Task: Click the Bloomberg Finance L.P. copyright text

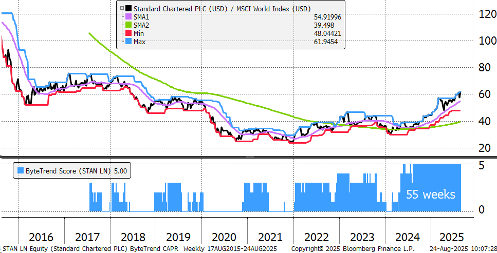Action: pos(353,248)
